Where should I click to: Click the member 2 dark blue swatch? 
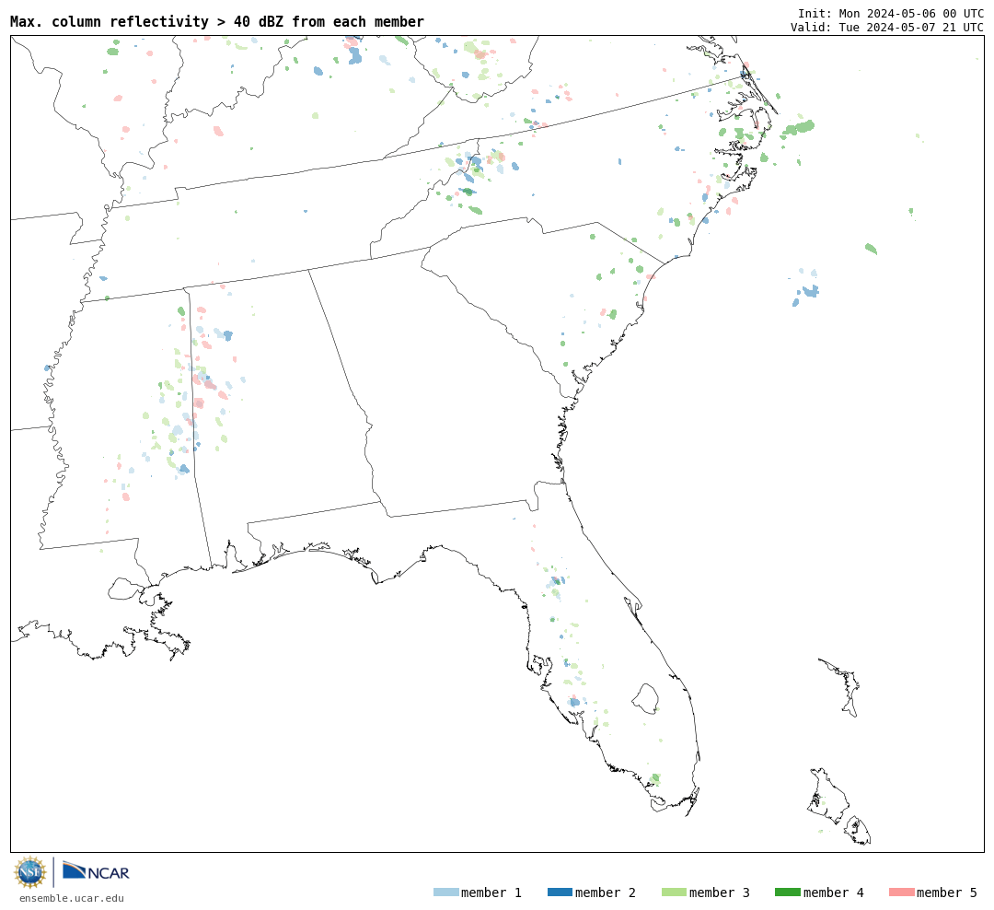pyautogui.click(x=560, y=892)
